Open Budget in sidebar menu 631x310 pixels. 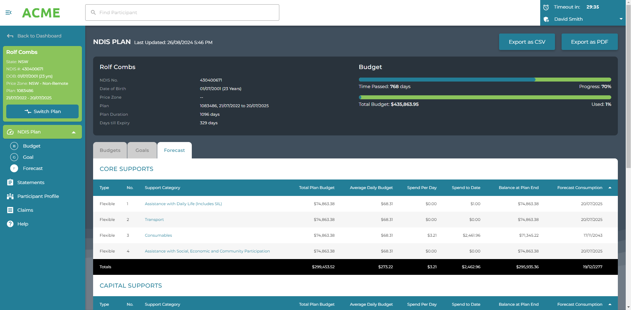(x=32, y=146)
